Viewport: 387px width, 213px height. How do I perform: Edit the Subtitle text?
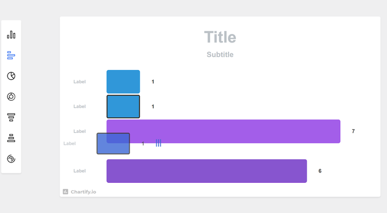[x=220, y=54]
